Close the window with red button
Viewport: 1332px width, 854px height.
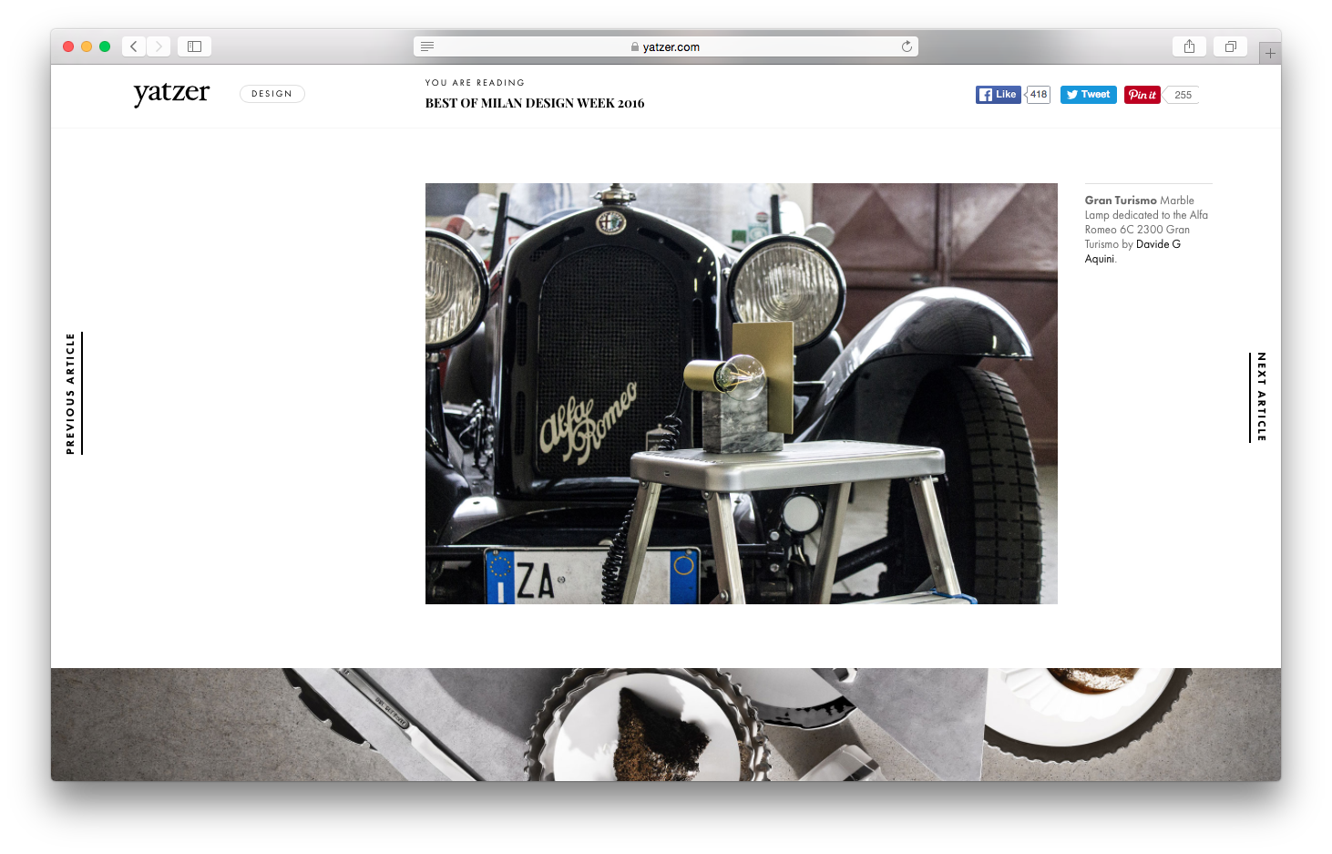tap(68, 46)
